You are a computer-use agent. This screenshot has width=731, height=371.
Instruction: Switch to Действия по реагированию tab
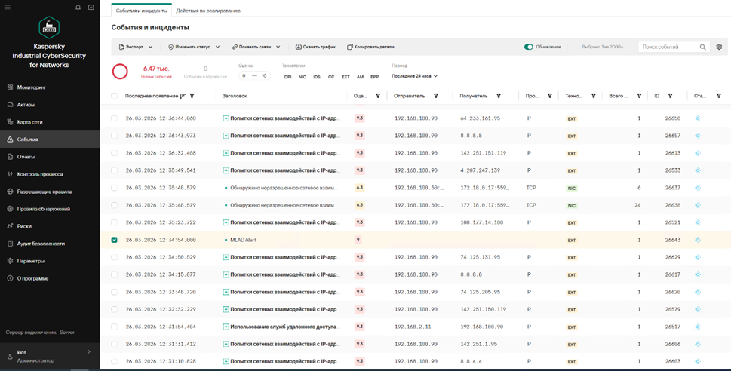pos(208,11)
